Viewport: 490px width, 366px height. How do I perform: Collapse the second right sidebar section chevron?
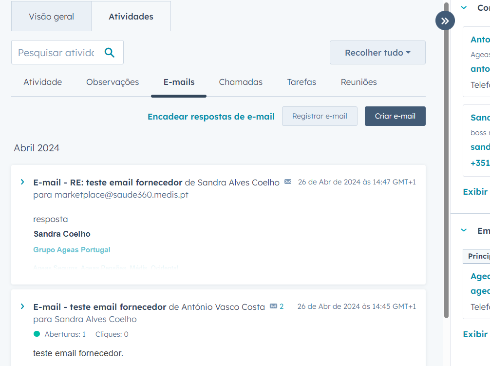[x=464, y=230]
